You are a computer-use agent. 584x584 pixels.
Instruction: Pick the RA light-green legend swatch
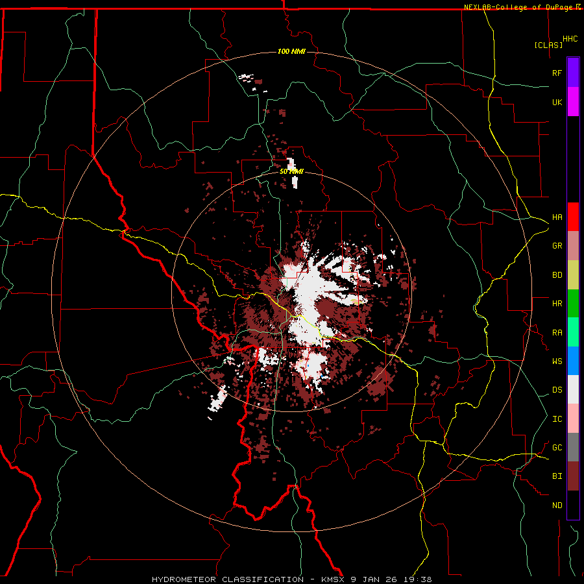pos(573,332)
